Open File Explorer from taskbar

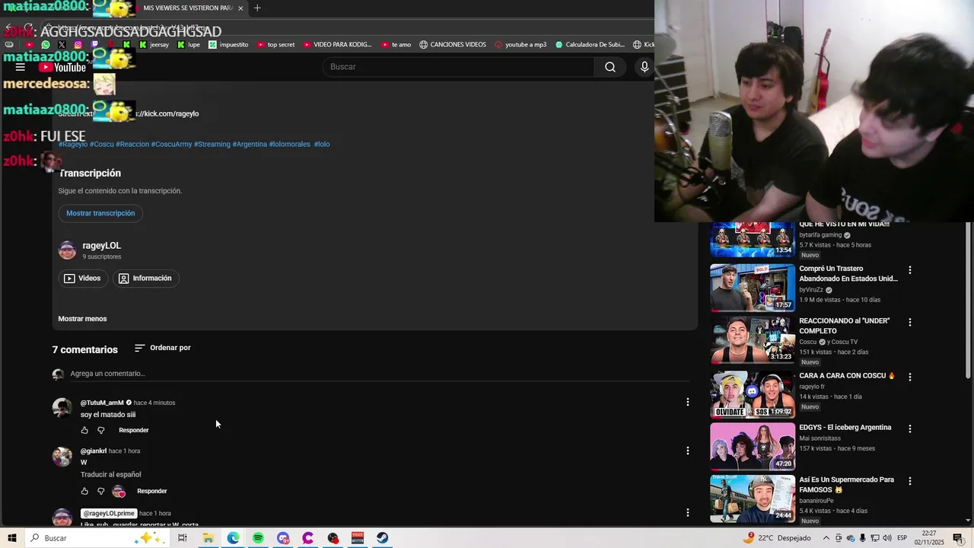(x=208, y=538)
